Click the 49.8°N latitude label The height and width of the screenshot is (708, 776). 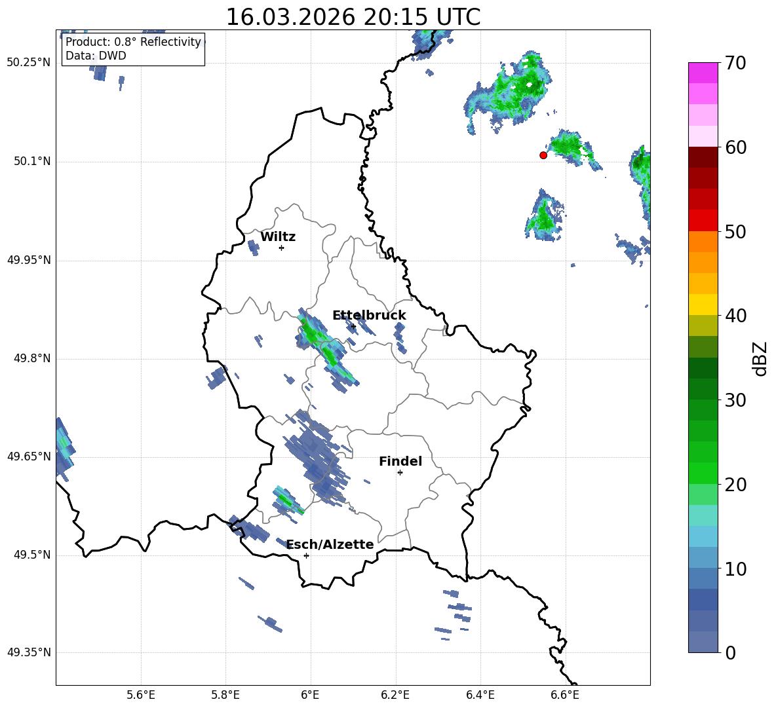(32, 358)
